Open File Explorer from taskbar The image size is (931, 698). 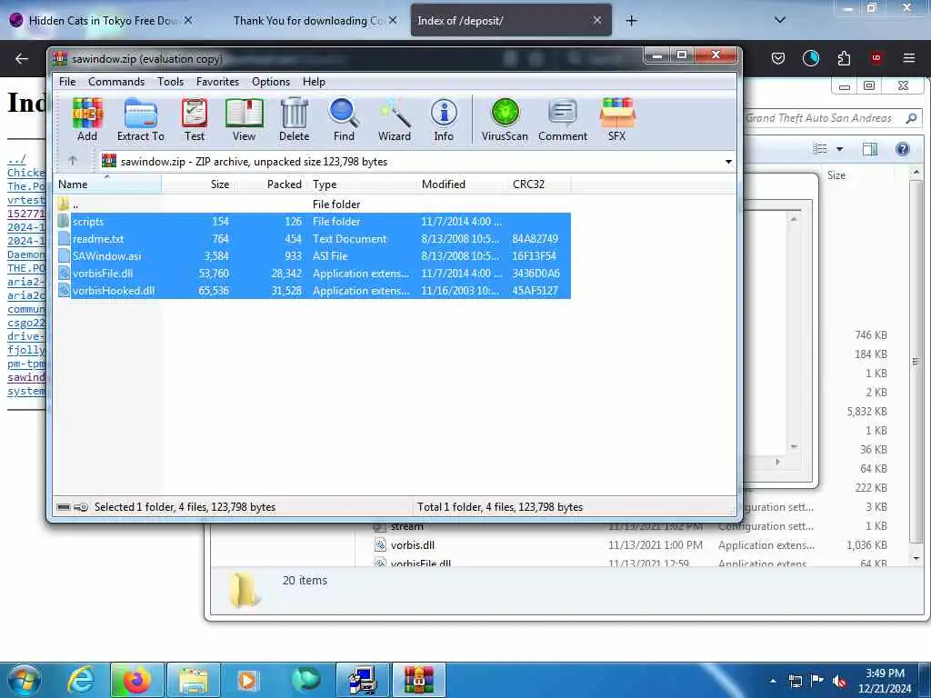(x=194, y=680)
